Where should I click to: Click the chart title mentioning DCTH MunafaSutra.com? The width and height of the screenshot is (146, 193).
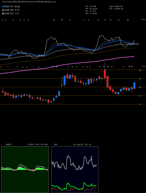coord(29,2)
